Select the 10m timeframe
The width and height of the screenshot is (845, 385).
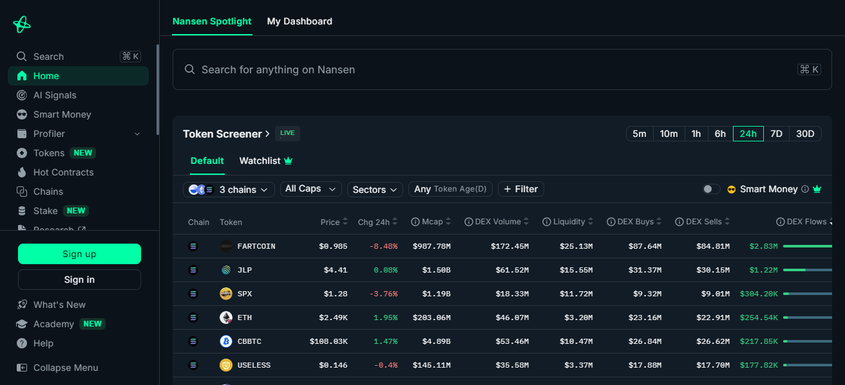[669, 134]
